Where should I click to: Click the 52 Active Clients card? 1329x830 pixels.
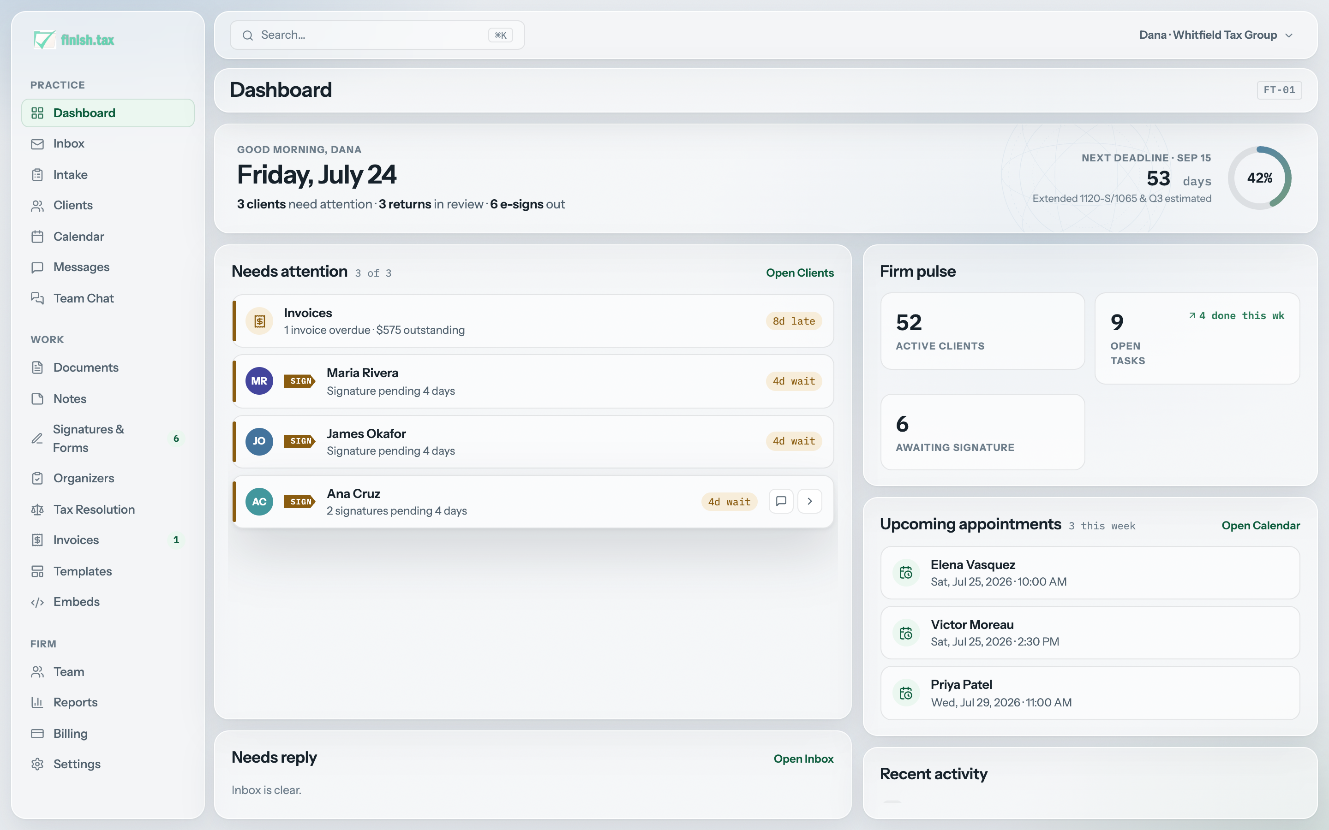click(982, 331)
